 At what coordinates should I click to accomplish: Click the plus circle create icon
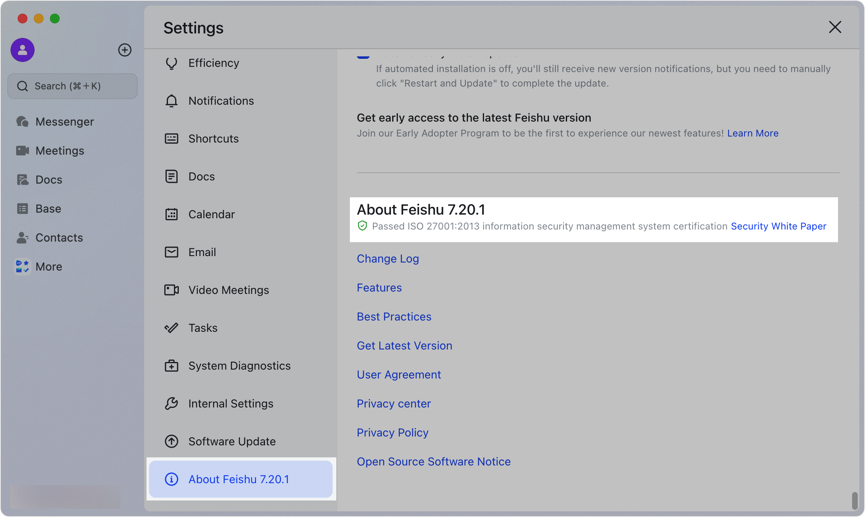(x=125, y=50)
